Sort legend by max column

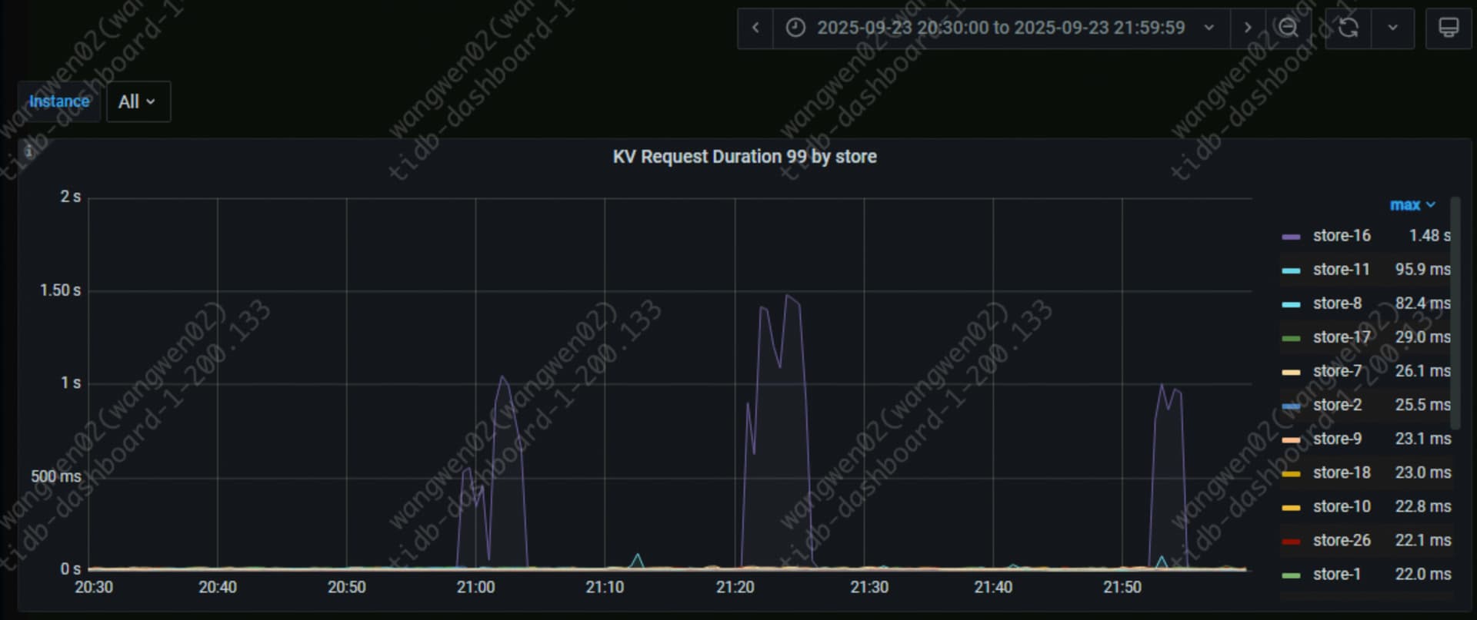coord(1412,205)
